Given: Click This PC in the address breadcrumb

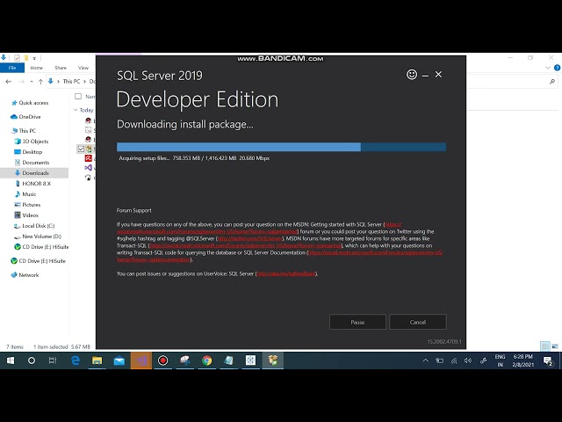Looking at the screenshot, I should click(71, 82).
